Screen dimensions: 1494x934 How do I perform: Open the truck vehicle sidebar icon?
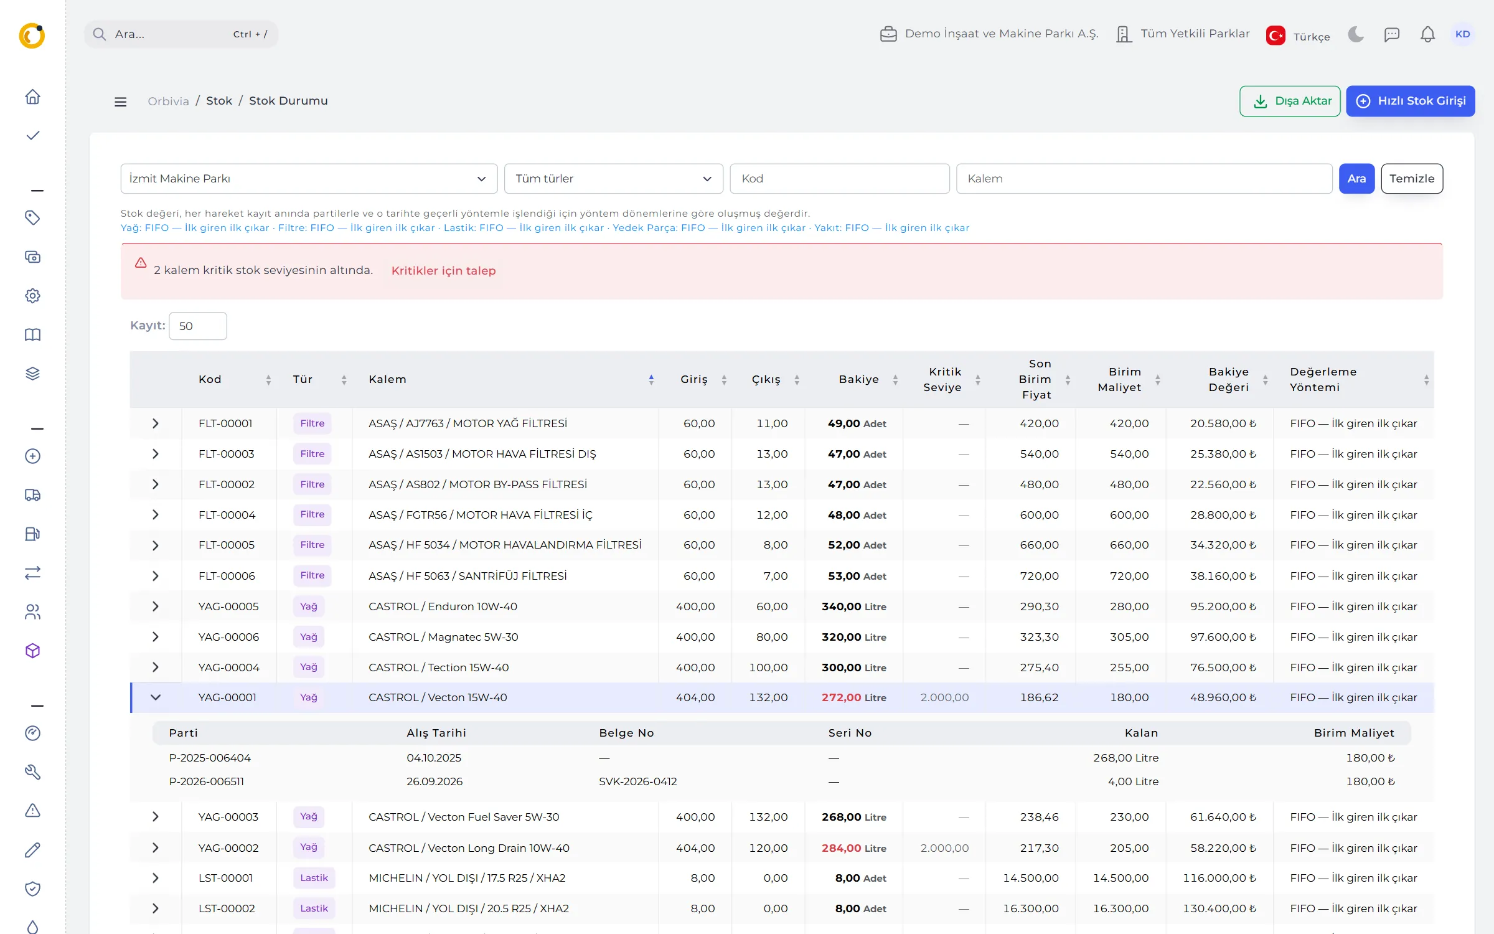32,495
